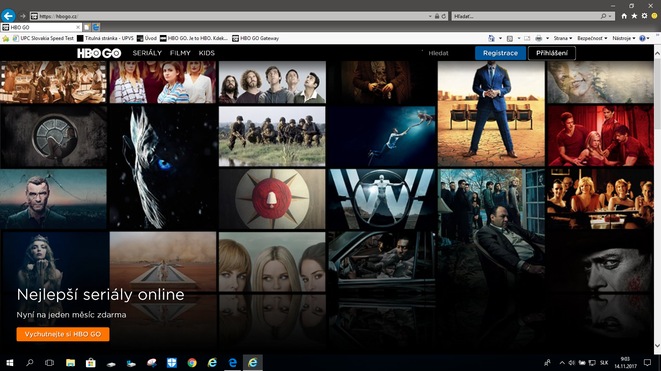Select the FILMY menu item

click(x=180, y=53)
